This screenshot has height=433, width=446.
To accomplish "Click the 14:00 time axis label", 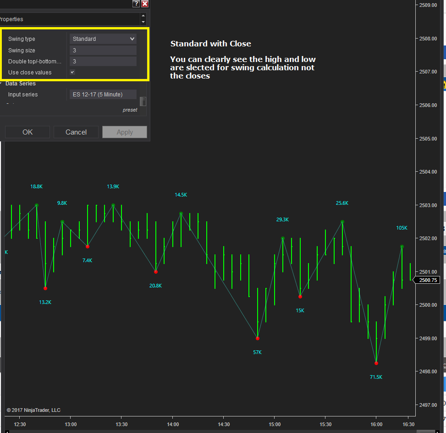I will [173, 424].
